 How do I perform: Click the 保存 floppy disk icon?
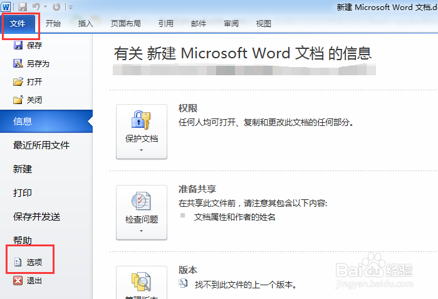tap(18, 45)
